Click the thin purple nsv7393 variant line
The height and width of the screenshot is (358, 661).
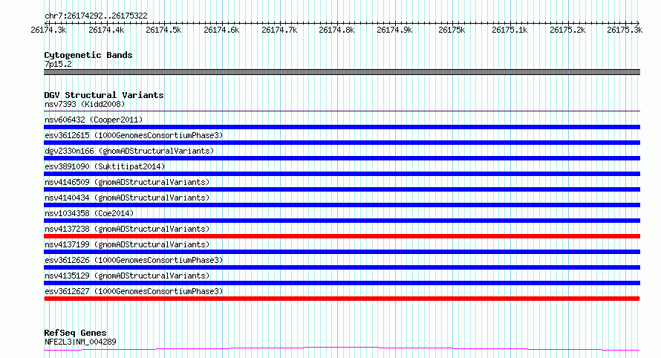(x=342, y=111)
